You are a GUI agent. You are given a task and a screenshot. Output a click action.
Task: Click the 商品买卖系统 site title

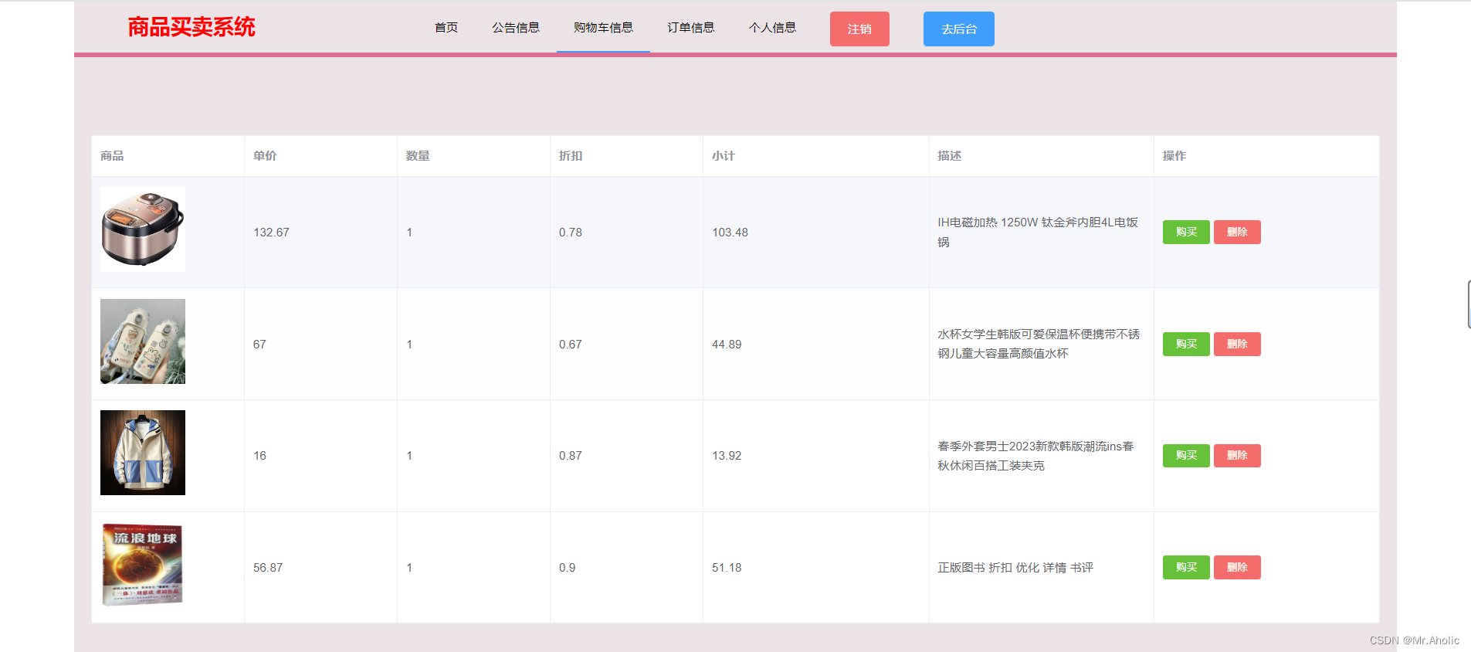192,27
